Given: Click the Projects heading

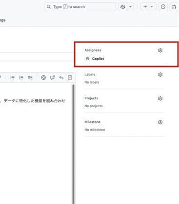Looking at the screenshot, I should tap(91, 98).
